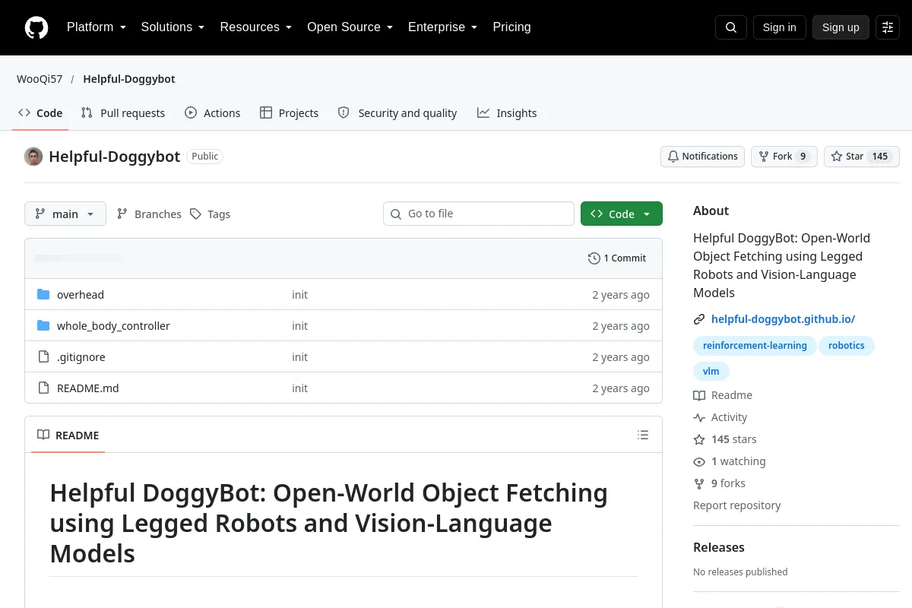Select the README tab in file viewer
The width and height of the screenshot is (912, 608).
point(68,435)
